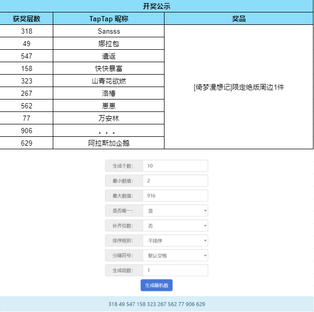This screenshot has height=312, width=314.
Task: Select the prize cell 限定绝版周边1件
Action: (x=238, y=87)
